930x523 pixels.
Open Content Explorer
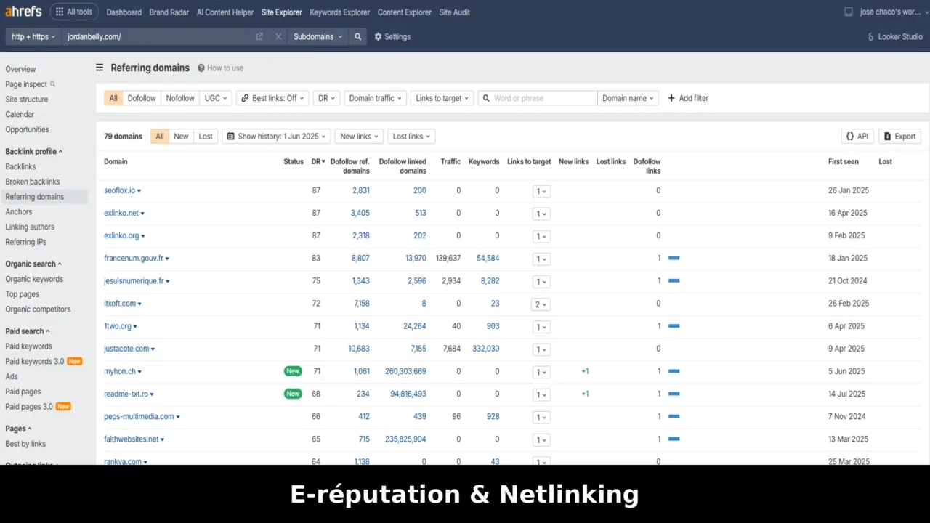[x=405, y=12]
